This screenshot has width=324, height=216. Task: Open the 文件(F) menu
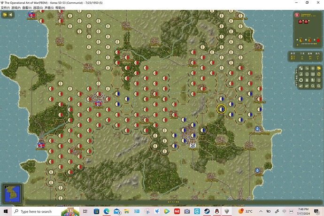[5, 8]
